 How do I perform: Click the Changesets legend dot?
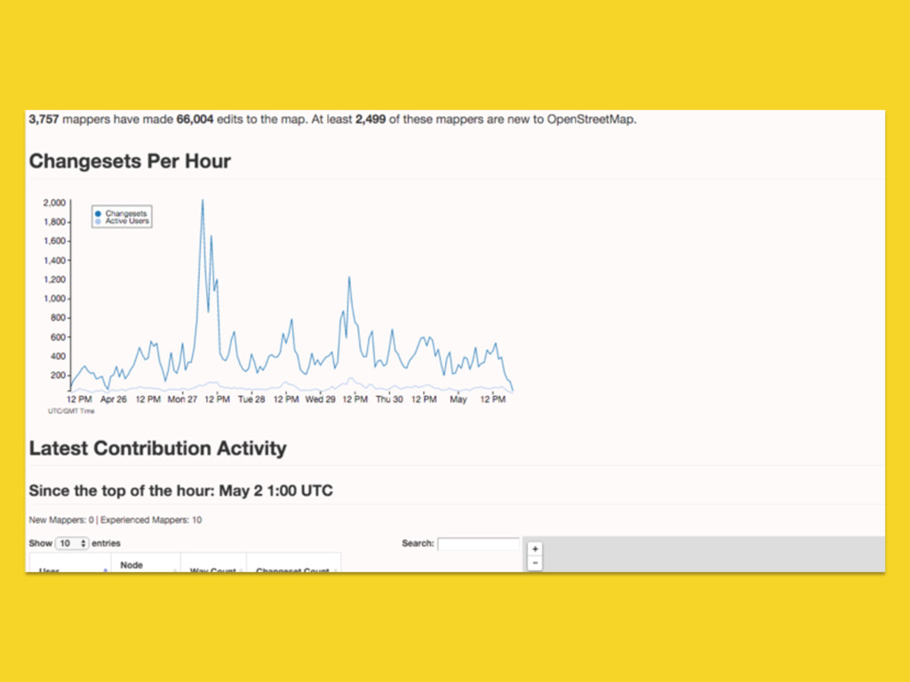98,213
